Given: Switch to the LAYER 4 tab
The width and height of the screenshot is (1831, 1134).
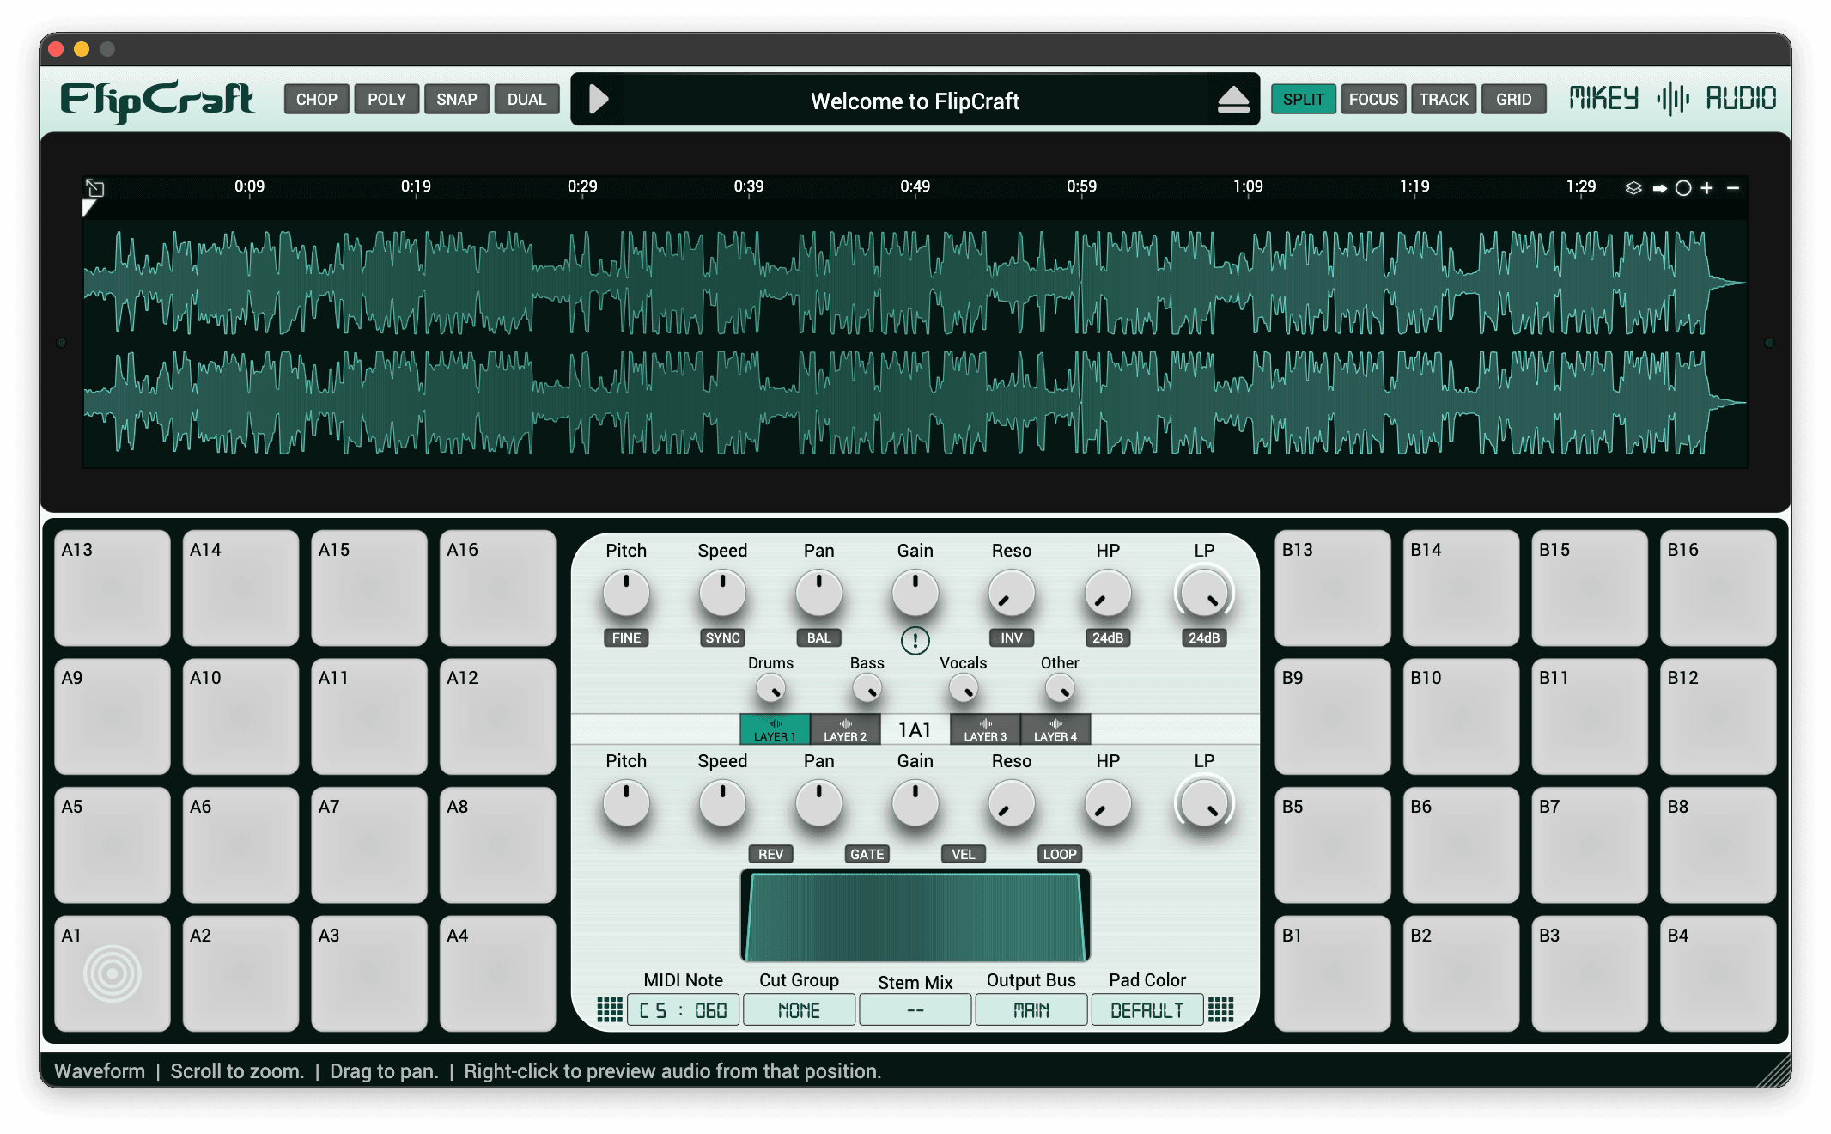Looking at the screenshot, I should coord(1055,729).
